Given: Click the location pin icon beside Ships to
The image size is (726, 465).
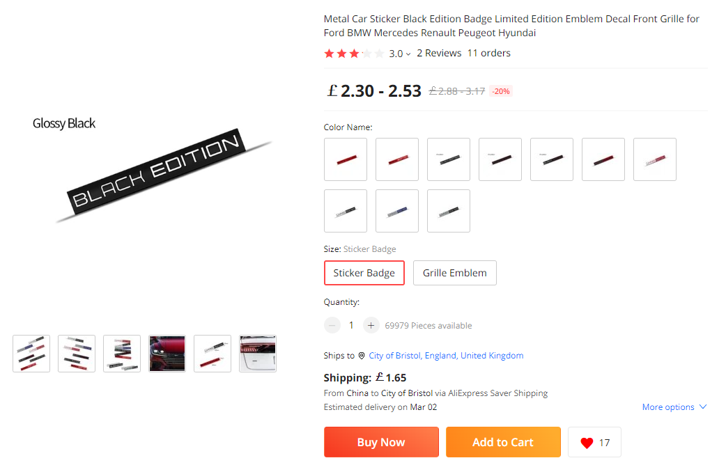Looking at the screenshot, I should (x=362, y=356).
